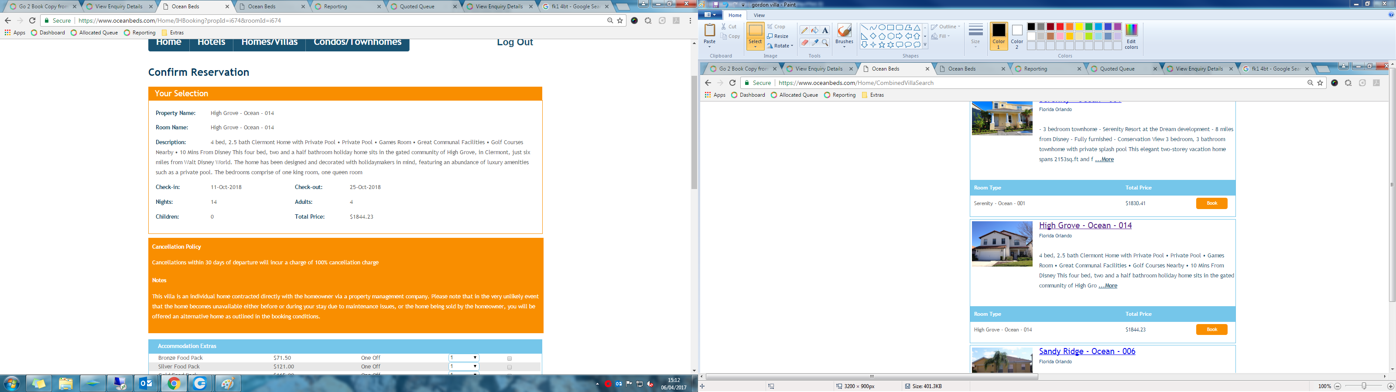Open Silver Food Pack quantity dropdown

(x=464, y=367)
